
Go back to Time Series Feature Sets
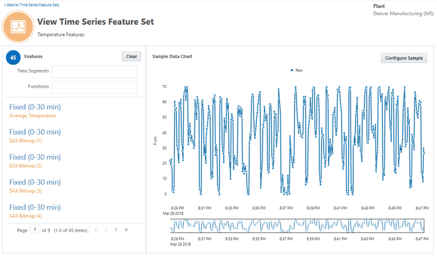[32, 5]
